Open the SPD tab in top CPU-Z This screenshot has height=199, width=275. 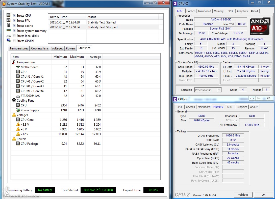click(x=230, y=11)
